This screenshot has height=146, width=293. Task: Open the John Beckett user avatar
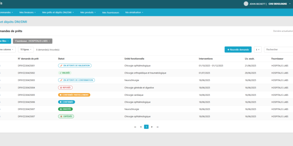tap(246, 4)
